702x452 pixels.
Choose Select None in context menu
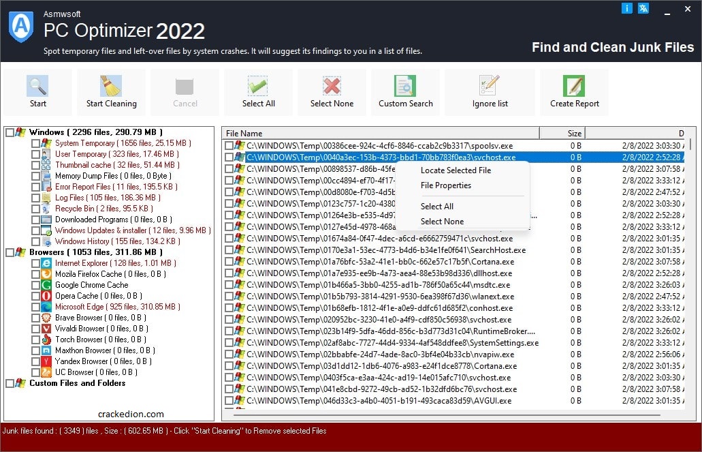pyautogui.click(x=443, y=221)
